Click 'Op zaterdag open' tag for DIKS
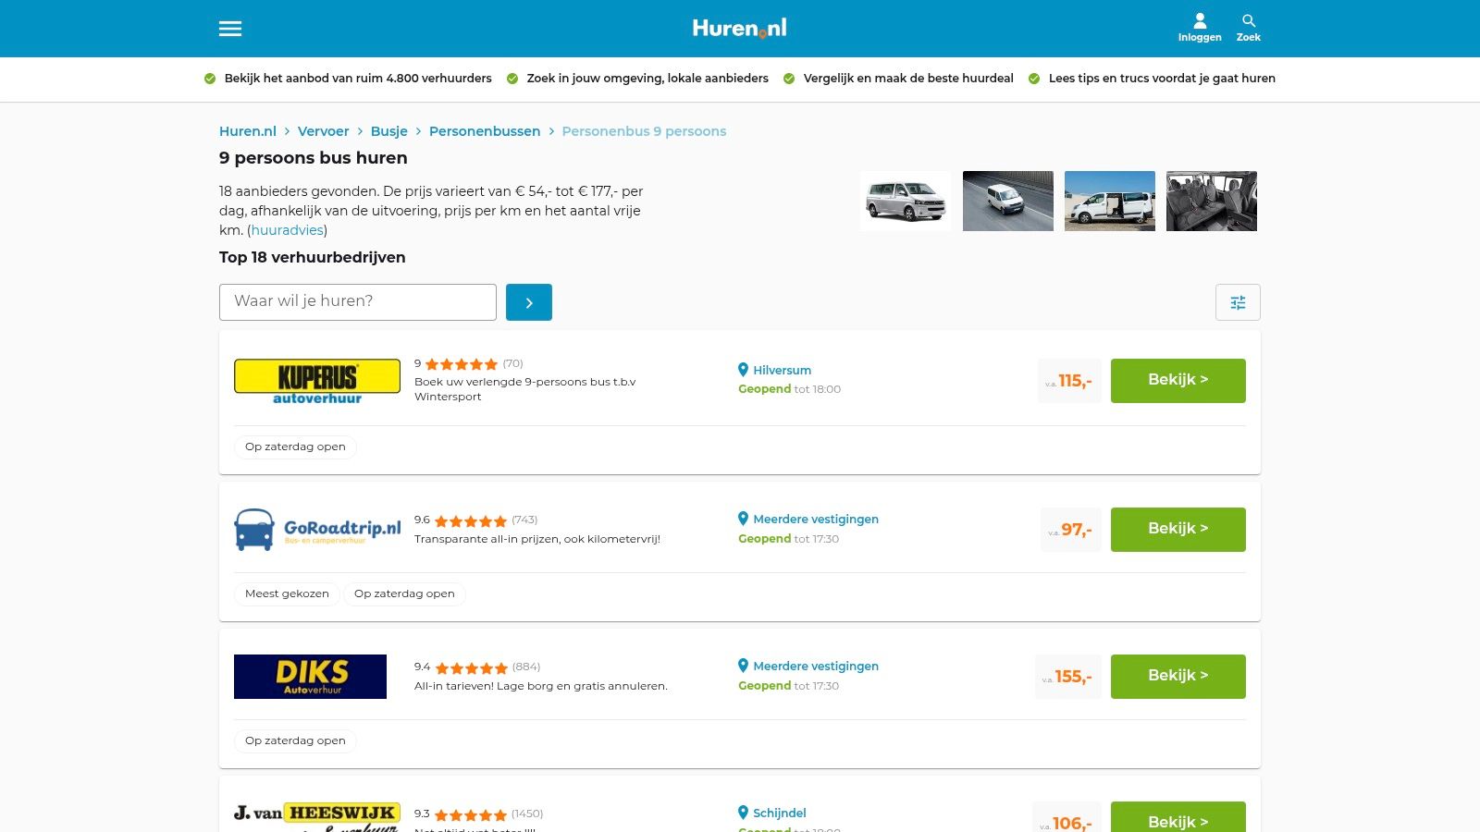The image size is (1480, 832). (295, 741)
